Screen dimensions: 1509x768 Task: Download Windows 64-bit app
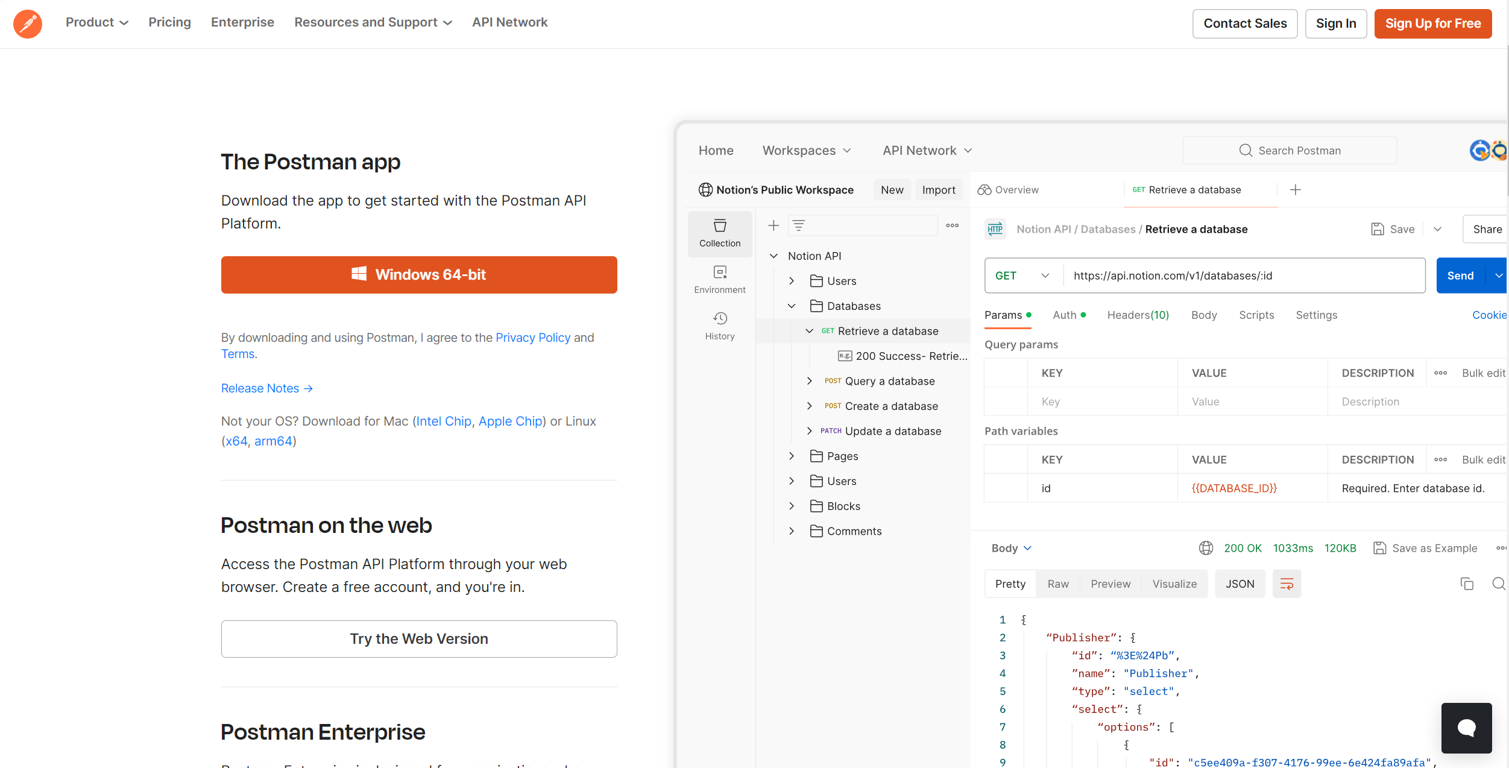(x=418, y=275)
